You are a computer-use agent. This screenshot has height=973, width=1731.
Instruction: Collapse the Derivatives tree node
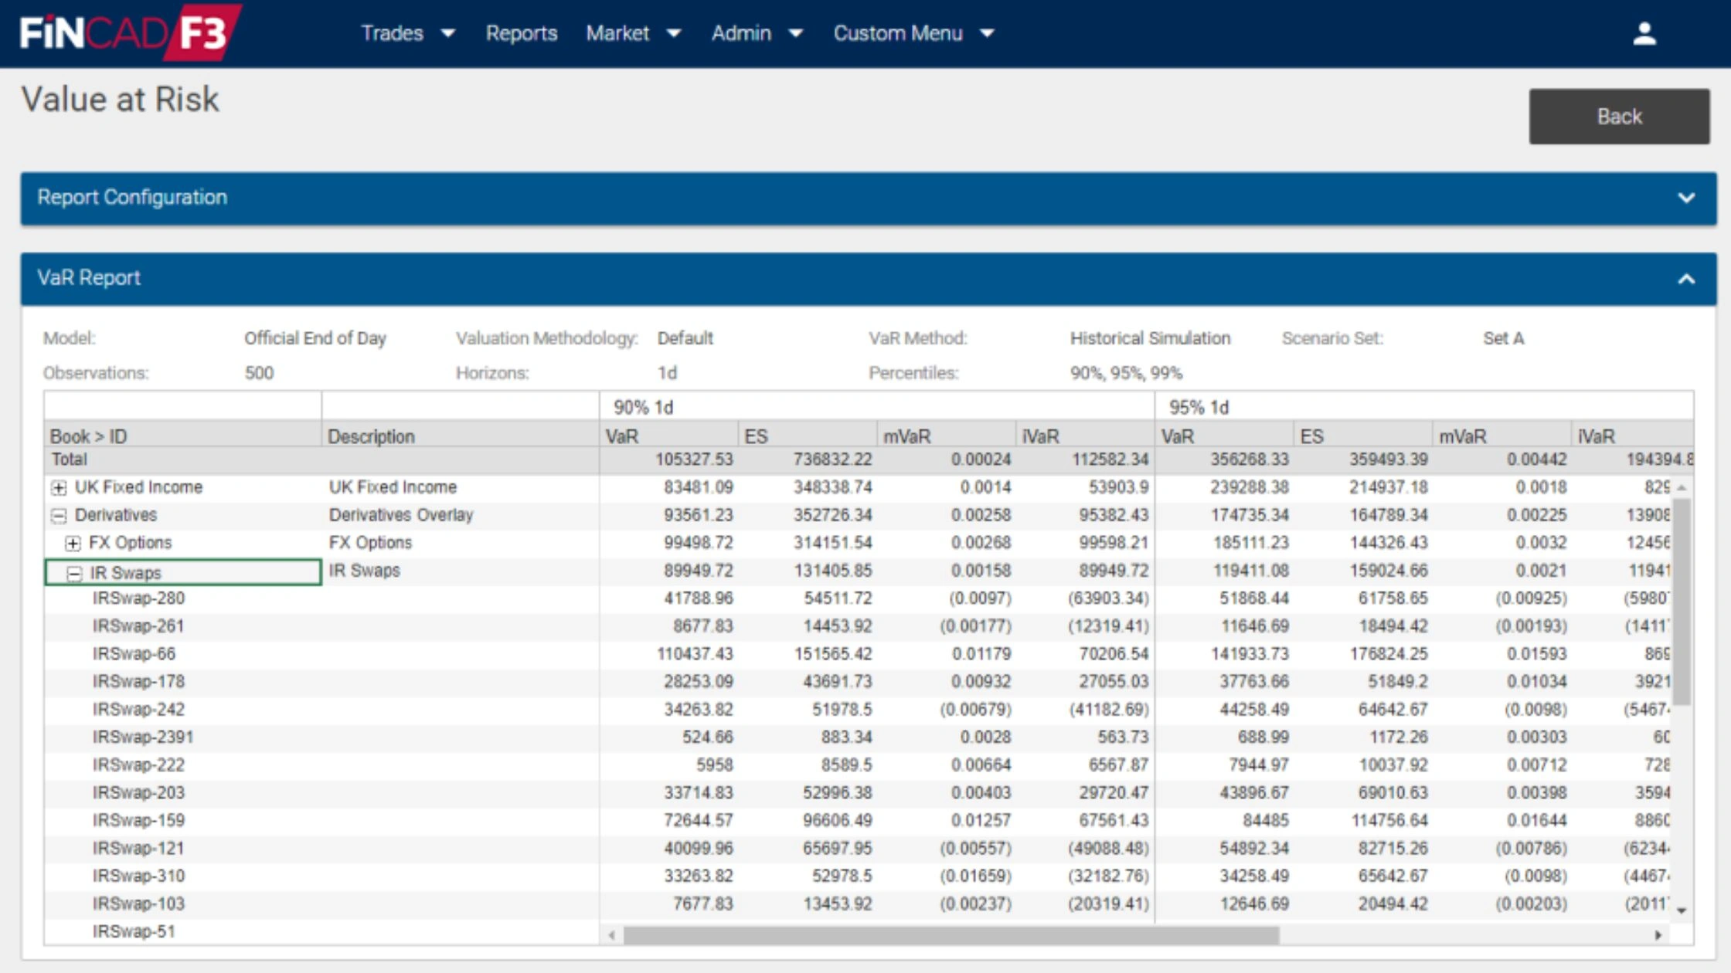pyautogui.click(x=59, y=516)
